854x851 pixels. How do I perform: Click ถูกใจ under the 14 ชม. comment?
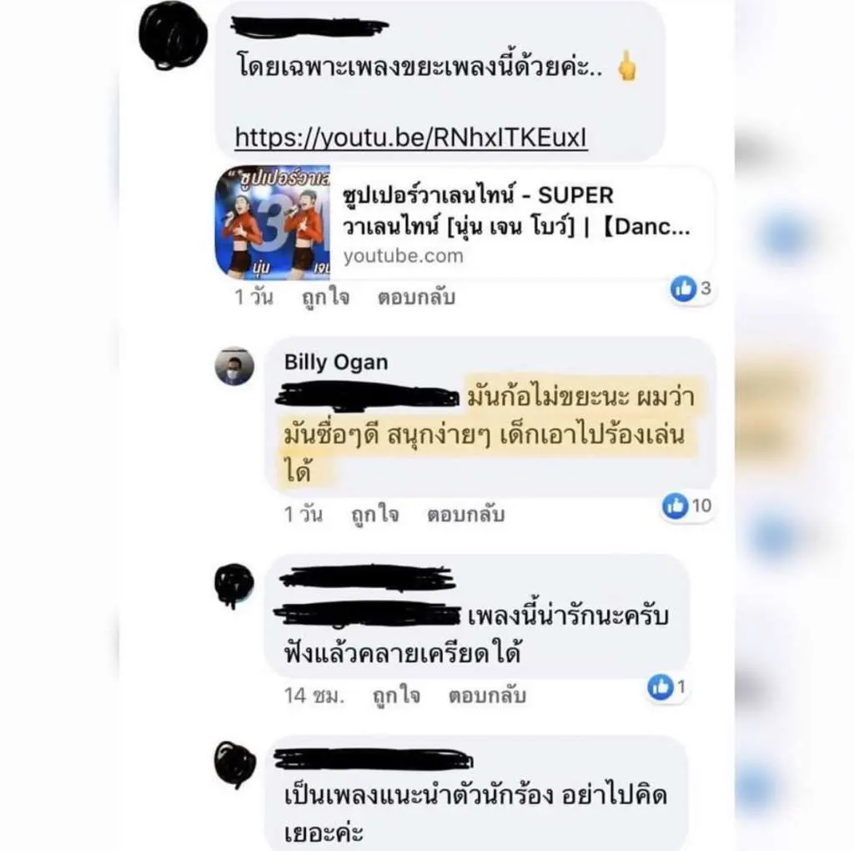point(396,696)
